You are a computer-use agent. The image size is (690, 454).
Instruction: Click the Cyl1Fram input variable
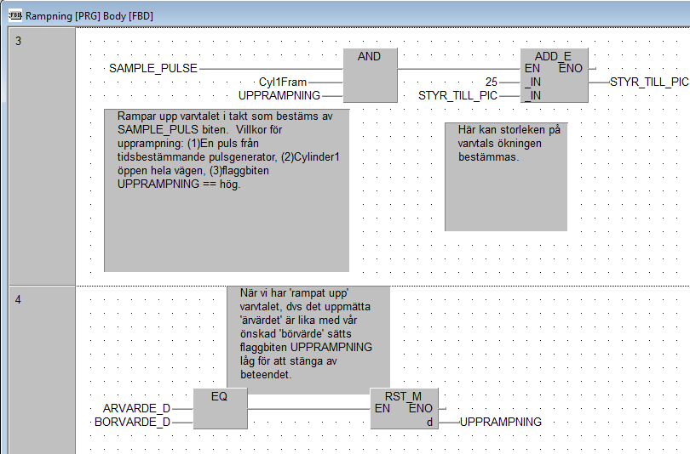coord(283,82)
